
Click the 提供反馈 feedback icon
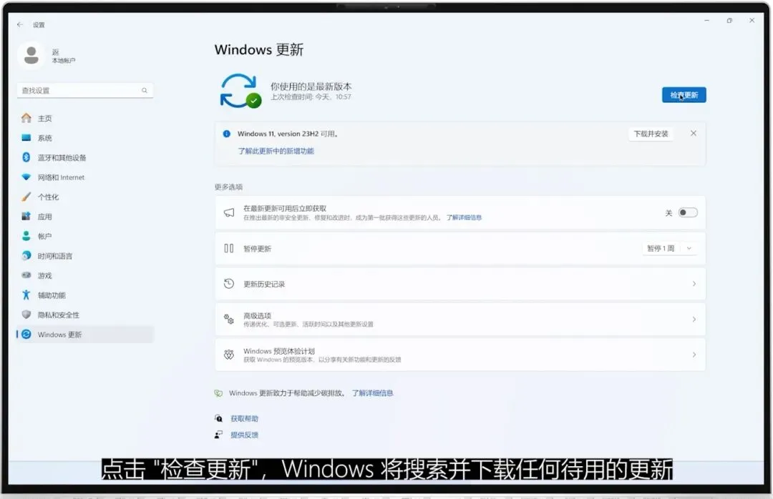click(x=218, y=435)
